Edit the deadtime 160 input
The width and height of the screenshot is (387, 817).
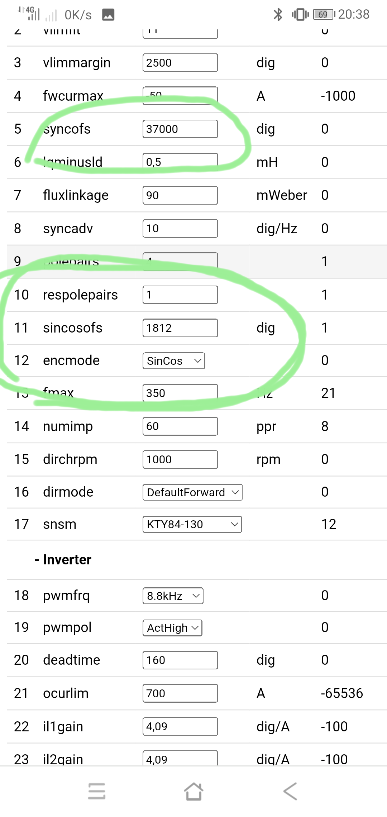(180, 660)
